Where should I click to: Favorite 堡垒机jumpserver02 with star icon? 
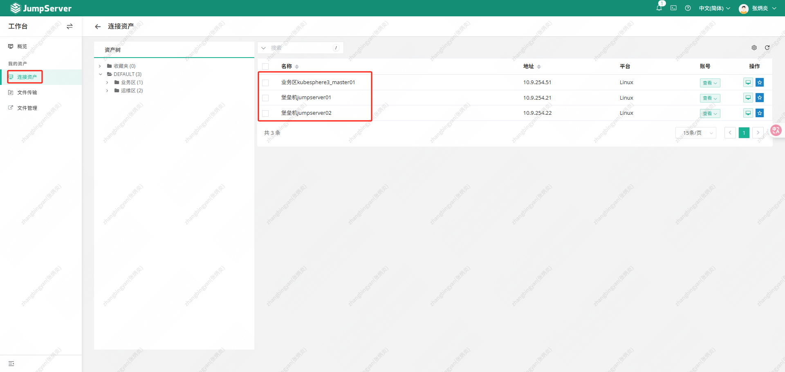(760, 113)
